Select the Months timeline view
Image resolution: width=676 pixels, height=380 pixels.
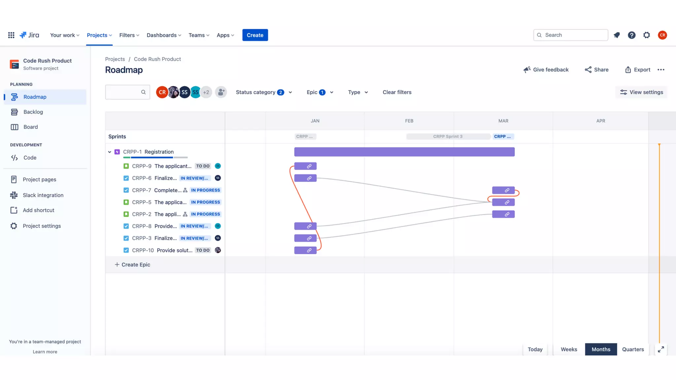(601, 349)
